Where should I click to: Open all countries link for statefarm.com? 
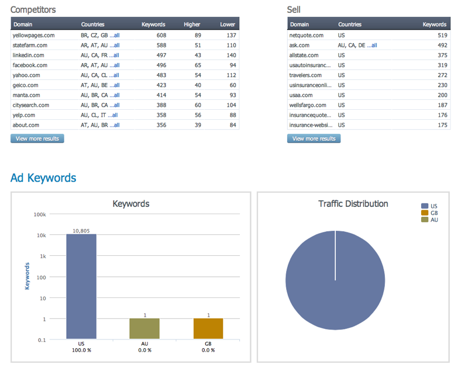click(114, 46)
